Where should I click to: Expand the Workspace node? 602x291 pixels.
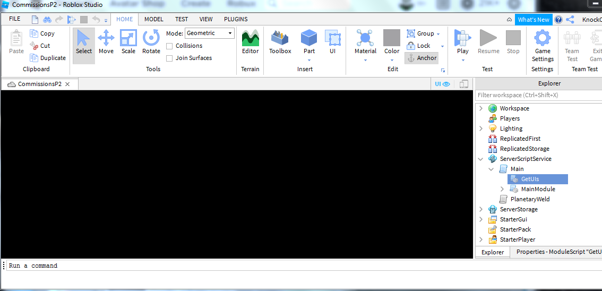[x=480, y=109]
